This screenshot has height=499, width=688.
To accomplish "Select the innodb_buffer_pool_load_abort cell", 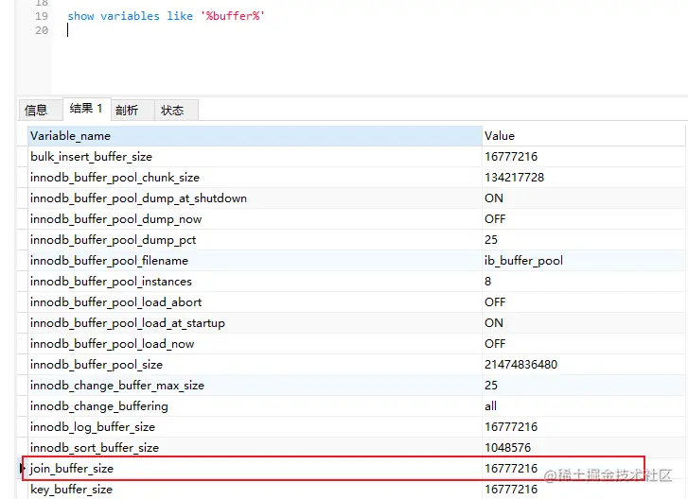I will [x=255, y=302].
